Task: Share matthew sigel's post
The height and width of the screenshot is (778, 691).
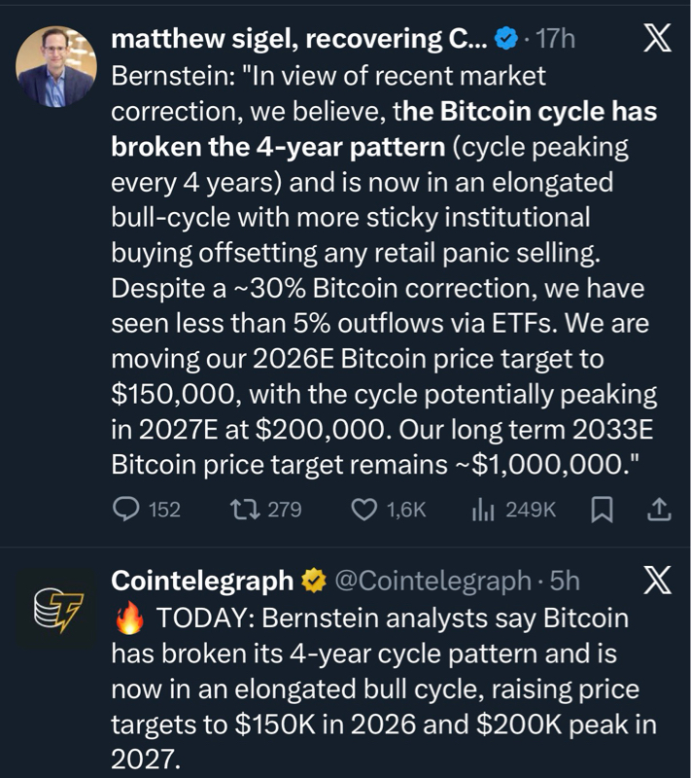Action: 658,510
